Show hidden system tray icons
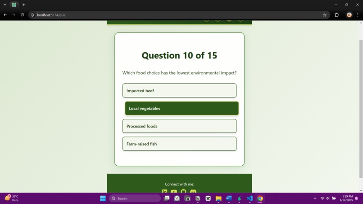 click(315, 199)
